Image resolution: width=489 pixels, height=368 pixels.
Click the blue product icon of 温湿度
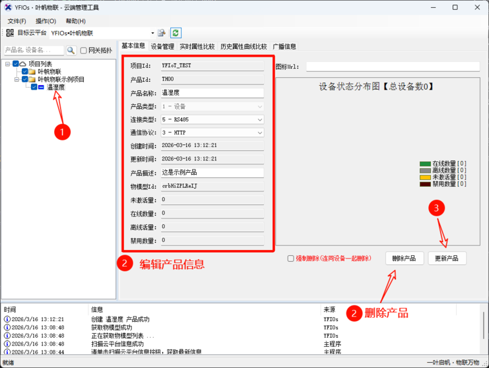tap(41, 87)
